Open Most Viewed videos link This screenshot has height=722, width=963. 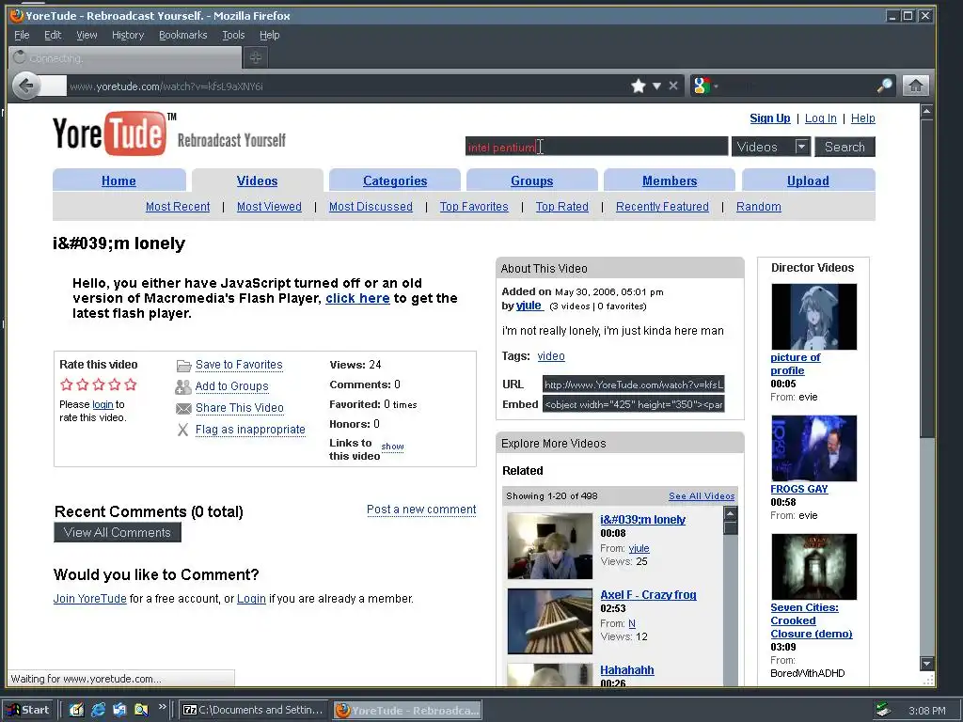[x=269, y=207]
